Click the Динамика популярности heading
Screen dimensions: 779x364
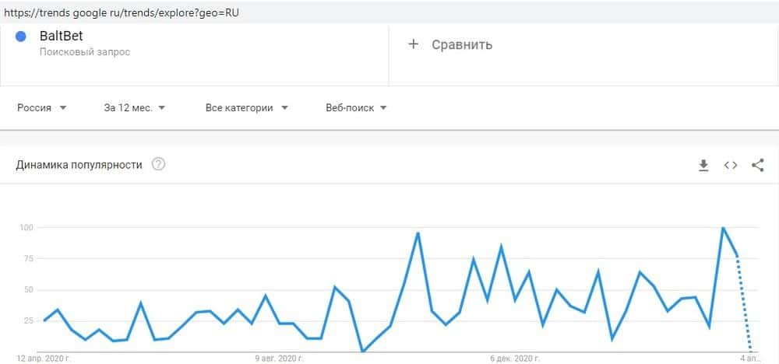[79, 165]
